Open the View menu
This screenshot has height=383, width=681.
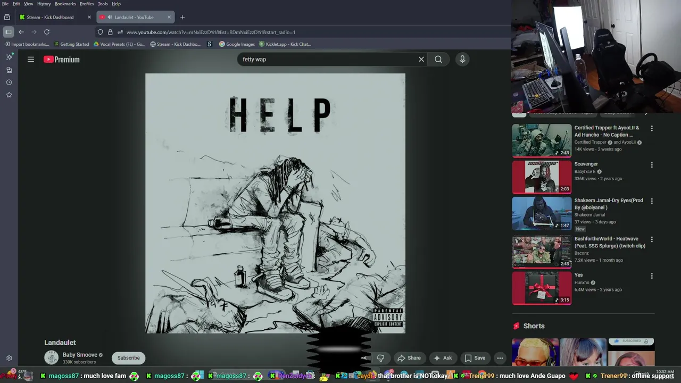point(29,4)
